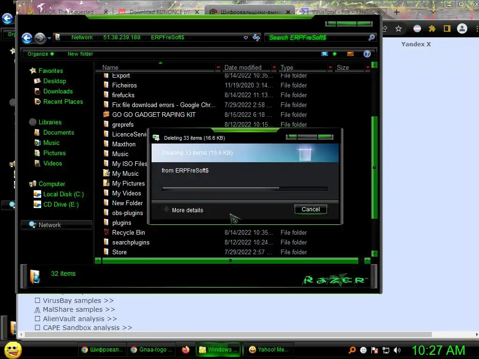479x359 pixels.
Task: Select the Maxthon folder icon
Action: pos(106,144)
